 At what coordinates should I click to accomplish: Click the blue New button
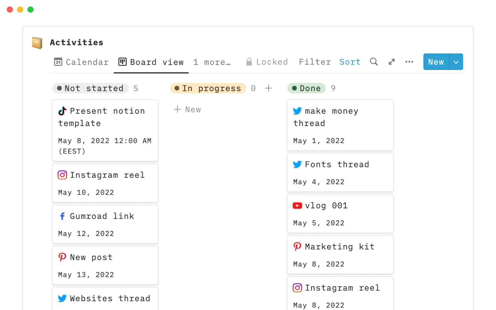(436, 62)
